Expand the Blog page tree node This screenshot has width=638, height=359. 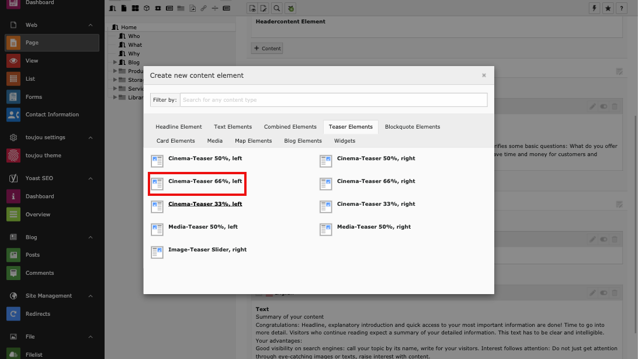click(x=115, y=63)
